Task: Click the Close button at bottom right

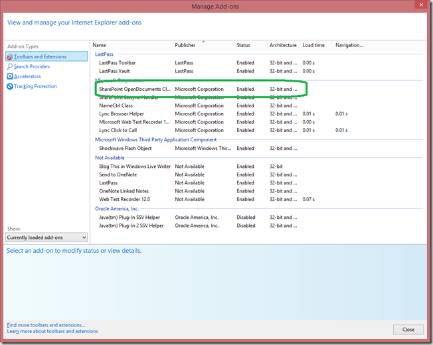Action: [408, 330]
